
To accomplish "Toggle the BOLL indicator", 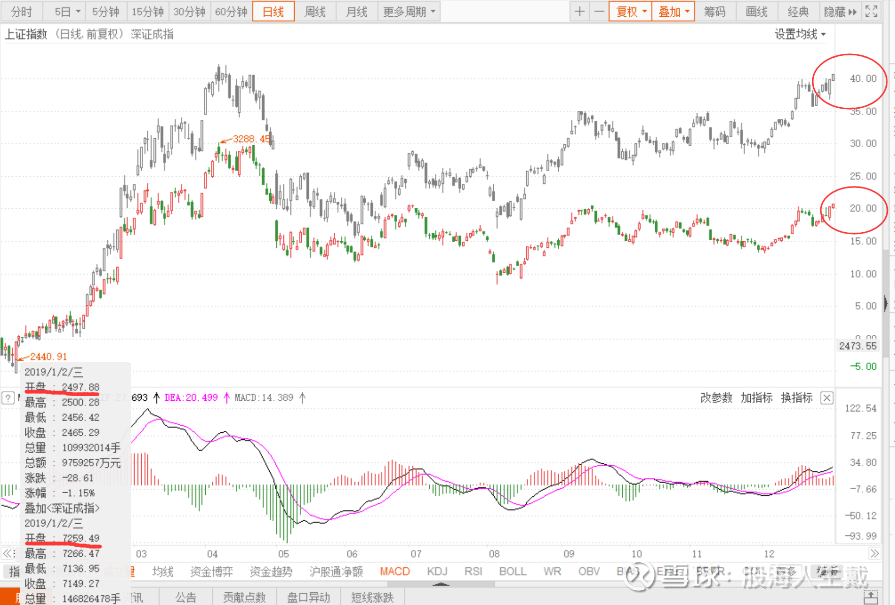I will click(x=513, y=571).
